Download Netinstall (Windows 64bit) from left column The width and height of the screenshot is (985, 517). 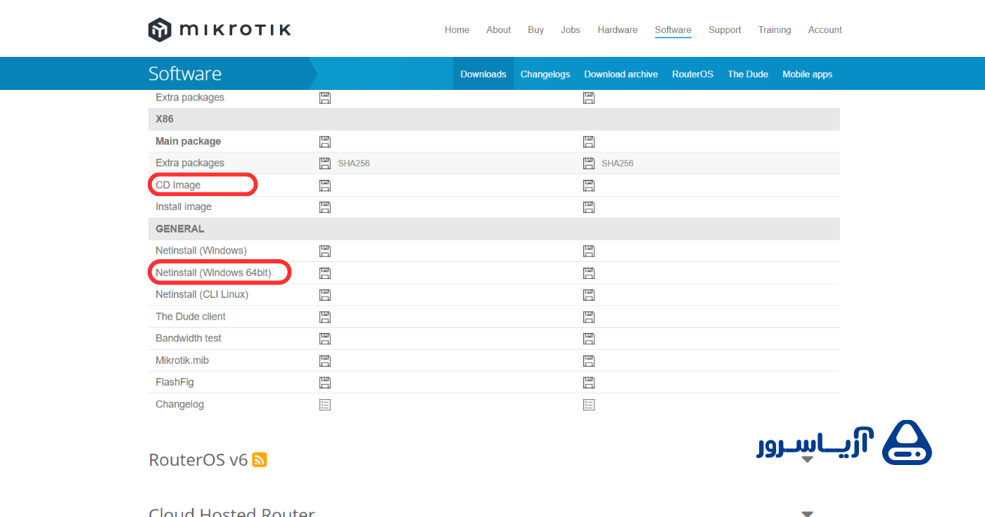pos(325,273)
